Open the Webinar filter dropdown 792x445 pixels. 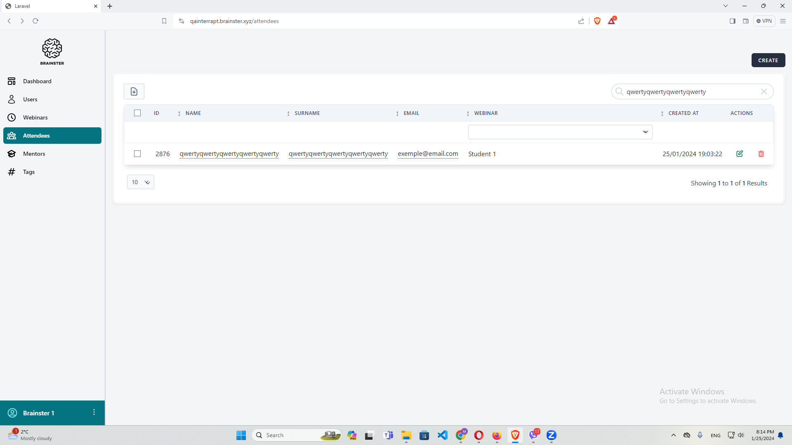[x=560, y=132]
